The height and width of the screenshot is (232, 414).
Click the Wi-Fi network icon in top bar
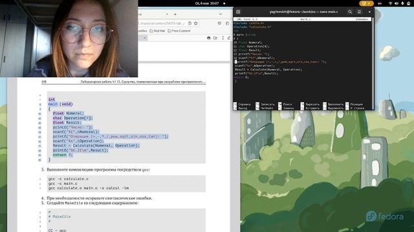pos(391,3)
